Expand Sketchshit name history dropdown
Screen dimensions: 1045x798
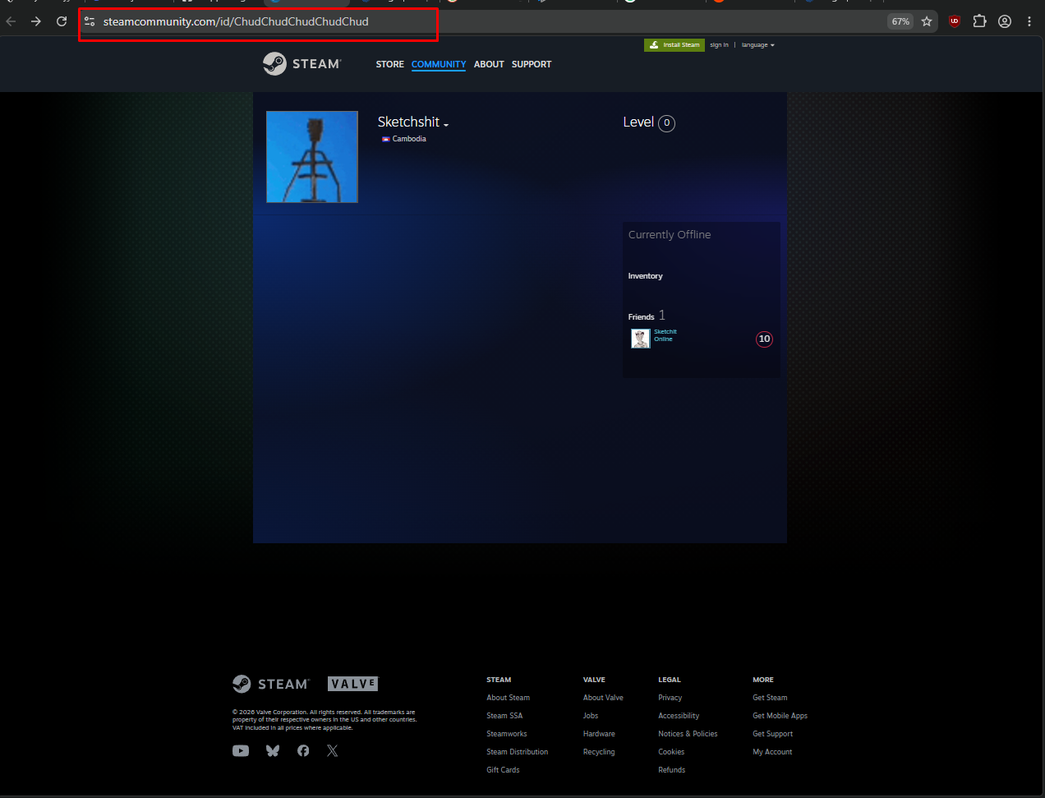pos(446,125)
